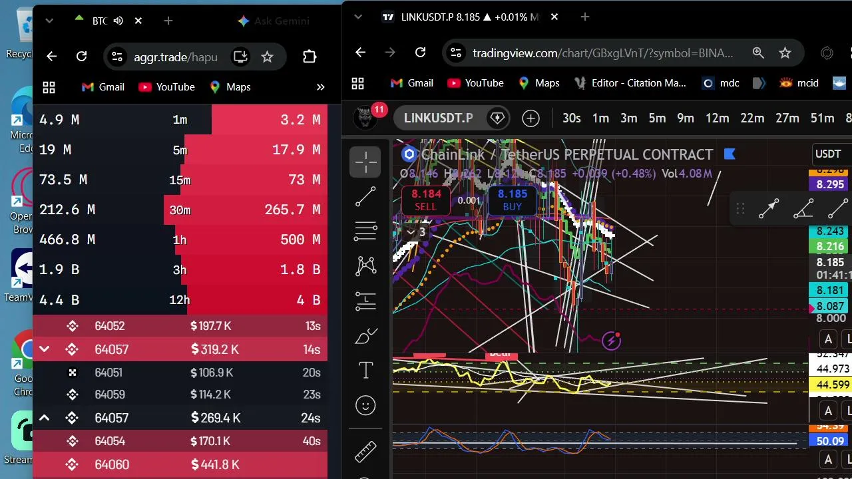
Task: Go back in the TradingView browser window
Action: point(360,53)
